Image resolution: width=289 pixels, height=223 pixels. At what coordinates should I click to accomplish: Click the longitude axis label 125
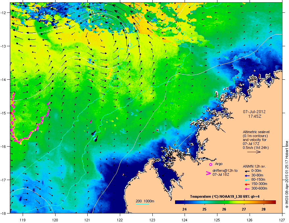(x=217, y=220)
